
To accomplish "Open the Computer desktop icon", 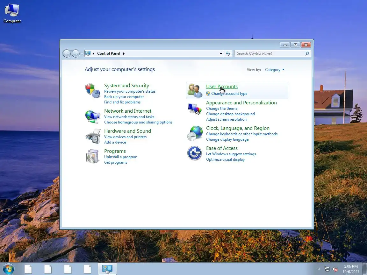I will 12,13.
